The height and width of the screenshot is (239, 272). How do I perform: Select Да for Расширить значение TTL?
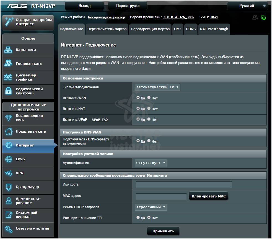tap(138, 217)
